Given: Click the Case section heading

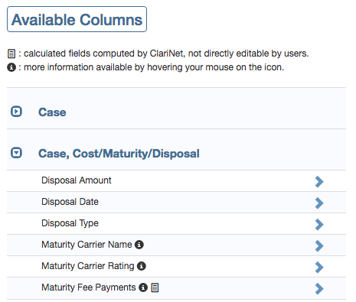Looking at the screenshot, I should (x=52, y=112).
